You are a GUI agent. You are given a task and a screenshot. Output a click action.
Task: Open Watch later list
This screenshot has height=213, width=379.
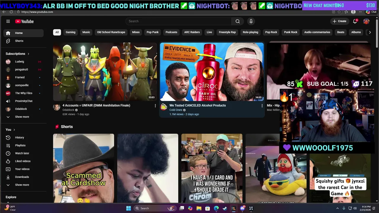24,153
